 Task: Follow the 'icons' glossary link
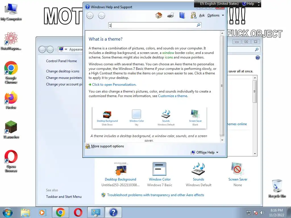(x=169, y=57)
